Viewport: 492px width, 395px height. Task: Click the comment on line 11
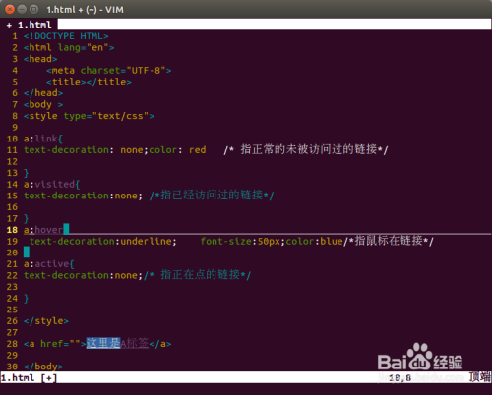(x=306, y=150)
